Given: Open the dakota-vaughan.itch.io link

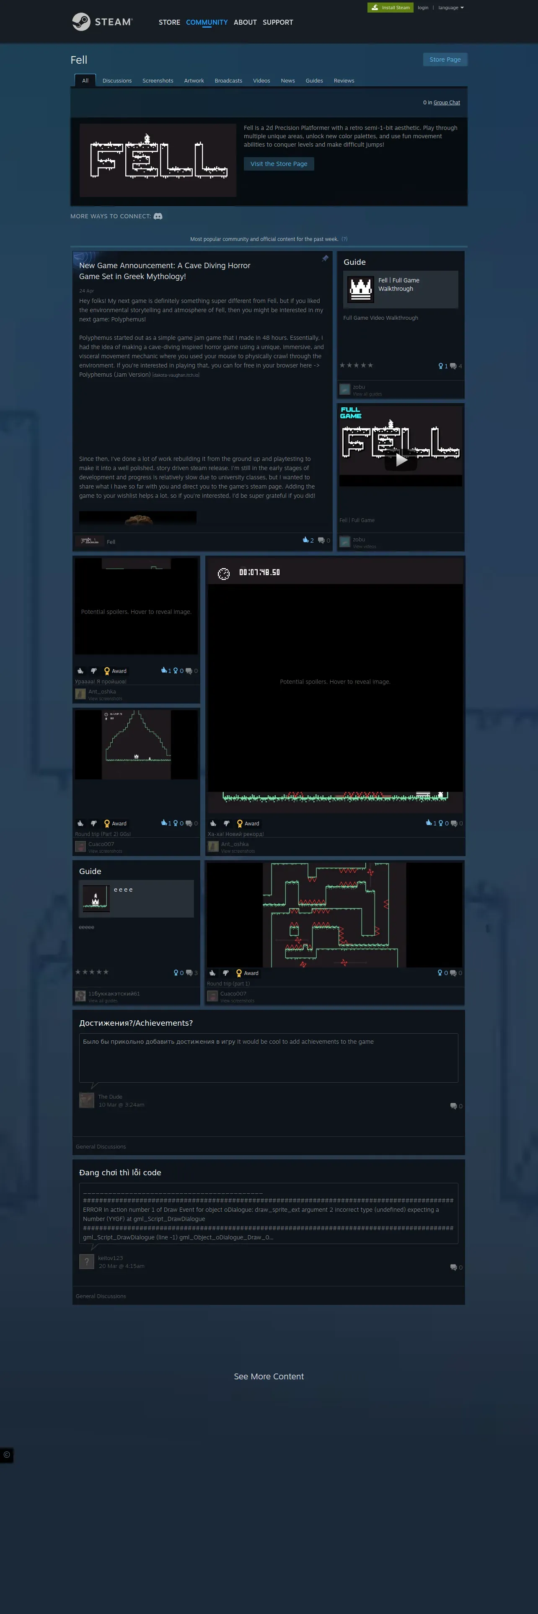Looking at the screenshot, I should pos(176,375).
